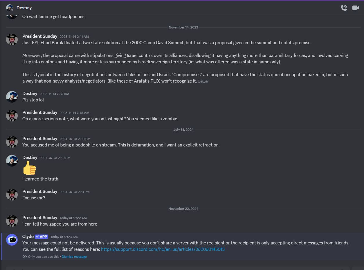Click Destiny's avatar on the 2024-07-31 message

(x=12, y=161)
